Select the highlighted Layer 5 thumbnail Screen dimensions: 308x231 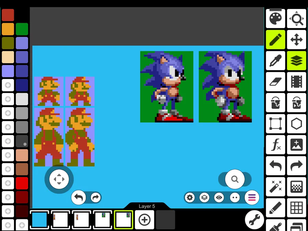tap(123, 220)
